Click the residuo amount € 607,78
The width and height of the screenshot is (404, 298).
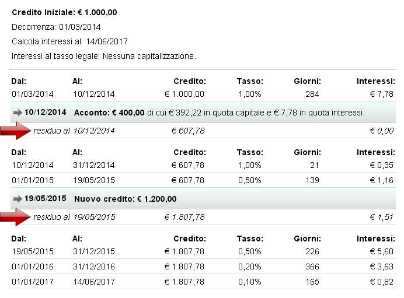[188, 131]
